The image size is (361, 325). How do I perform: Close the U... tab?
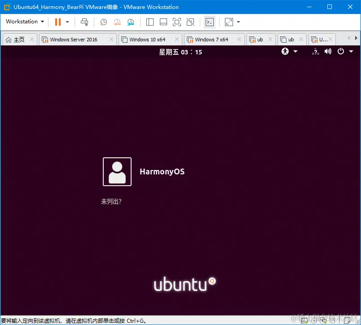330,39
